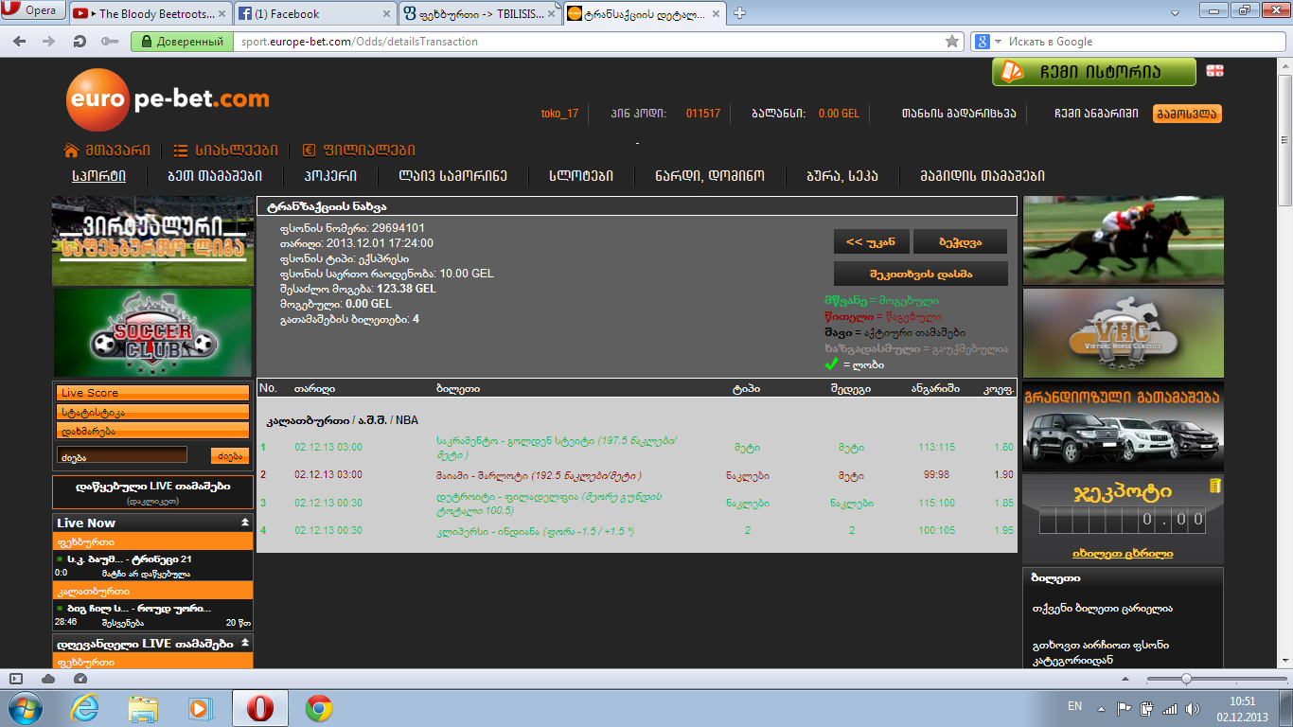This screenshot has width=1293, height=727.
Task: Click the europe-bet.com logo
Action: (168, 99)
